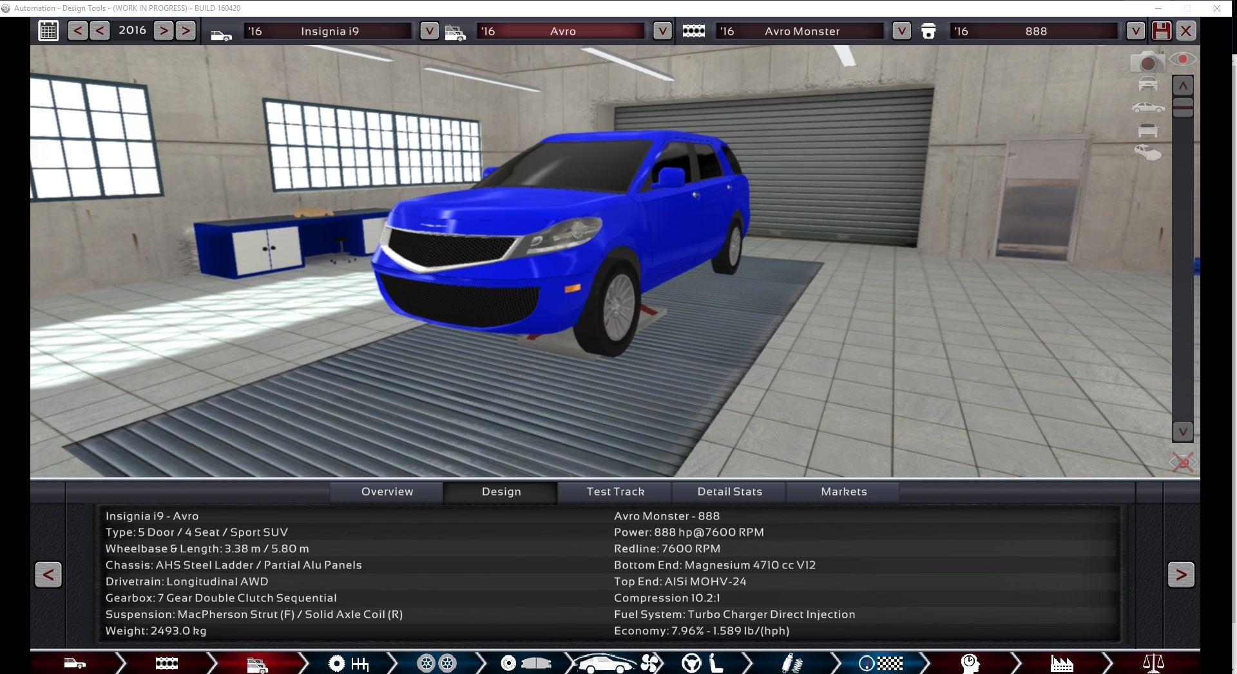Open the suspension spring step

click(792, 664)
